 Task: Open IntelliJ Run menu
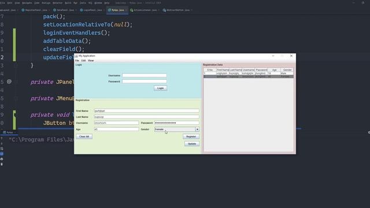pos(75,3)
